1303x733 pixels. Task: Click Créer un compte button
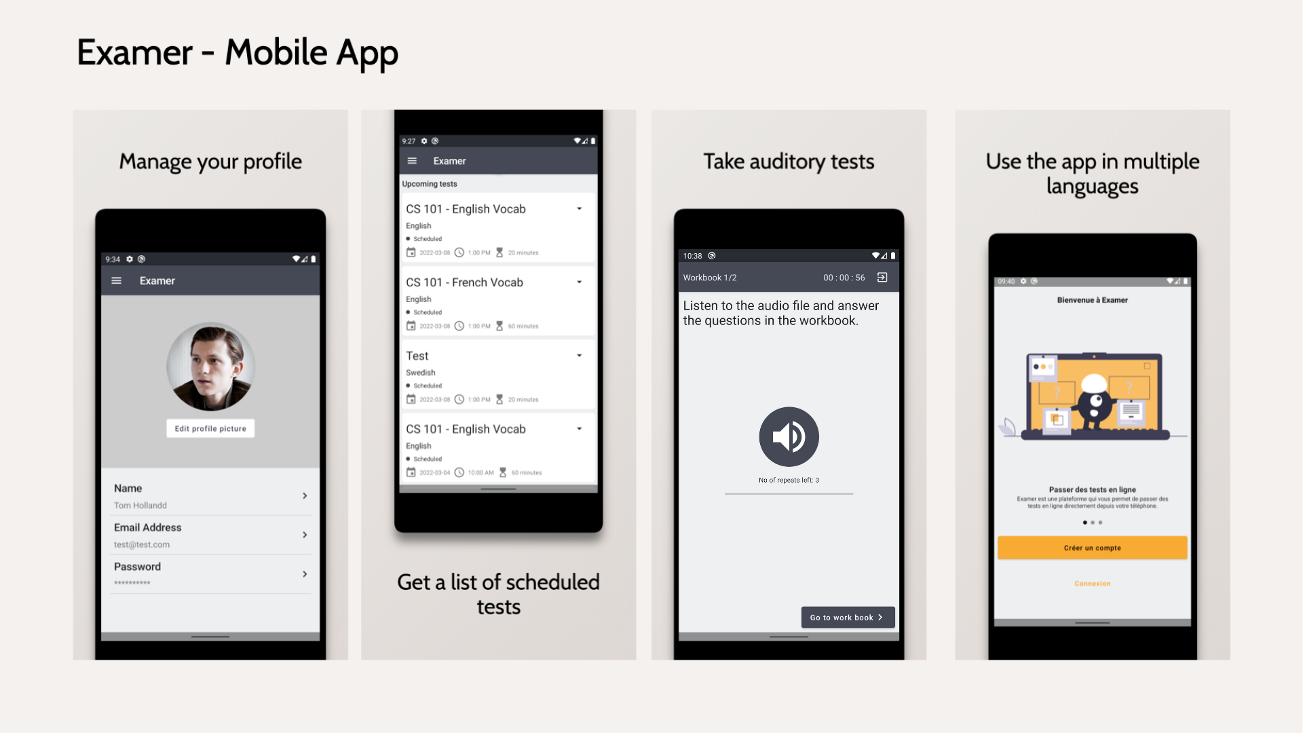click(1092, 547)
